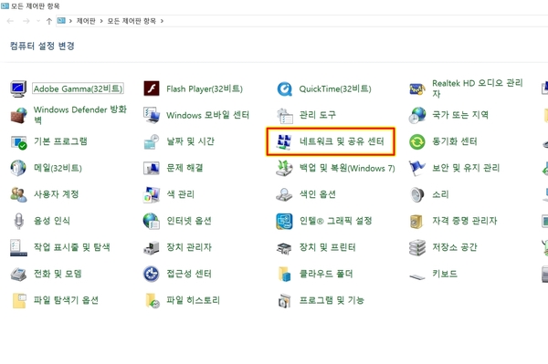The width and height of the screenshot is (548, 364).
Task: Expand chevron before 제어판 breadcrumb
Action: coord(70,21)
